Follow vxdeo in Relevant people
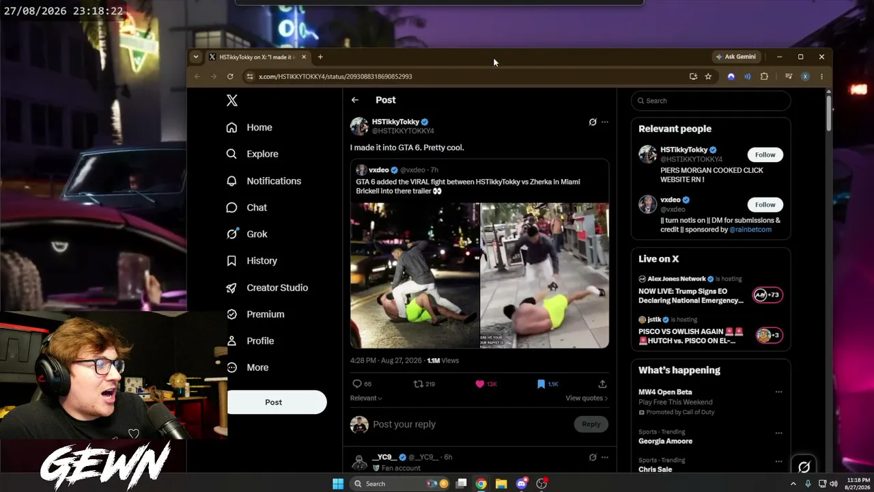The image size is (874, 492). (x=765, y=204)
